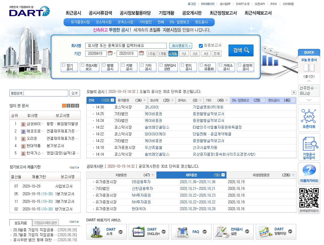Viewport: 324px width, 245px height.
Task: Click the mobile QR code image
Action: 309,198
